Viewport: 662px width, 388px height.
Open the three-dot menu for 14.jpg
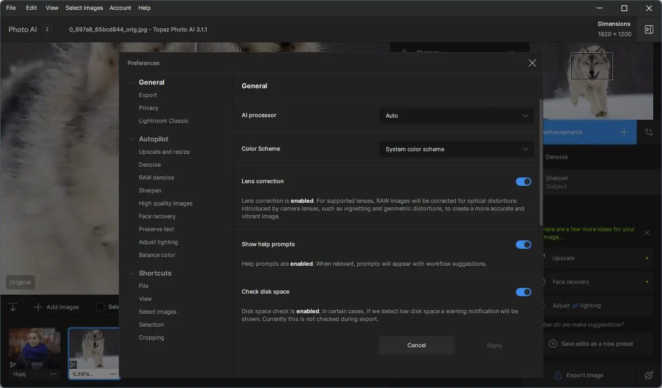point(53,374)
